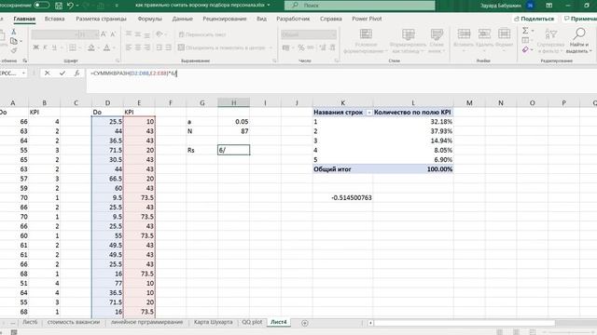The width and height of the screenshot is (597, 335).
Task: Toggle the AutoSave switch in title bar
Action: (x=41, y=6)
